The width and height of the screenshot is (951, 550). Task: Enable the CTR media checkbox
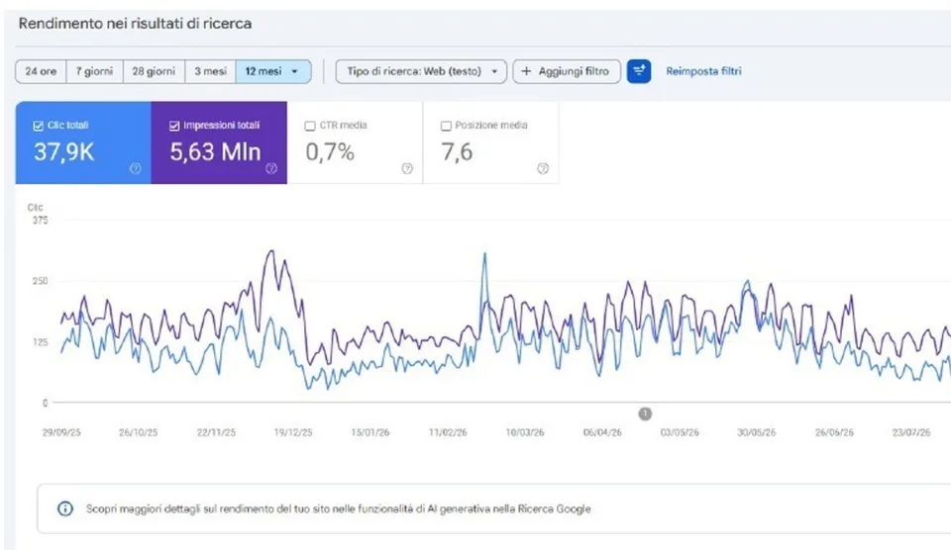[310, 126]
